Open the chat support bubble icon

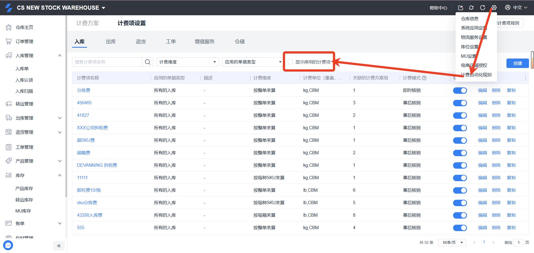(x=8, y=245)
